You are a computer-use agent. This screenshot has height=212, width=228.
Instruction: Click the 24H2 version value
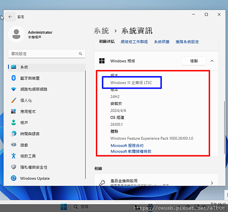pyautogui.click(x=115, y=97)
